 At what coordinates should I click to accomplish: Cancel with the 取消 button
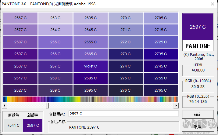pyautogui.click(x=198, y=127)
